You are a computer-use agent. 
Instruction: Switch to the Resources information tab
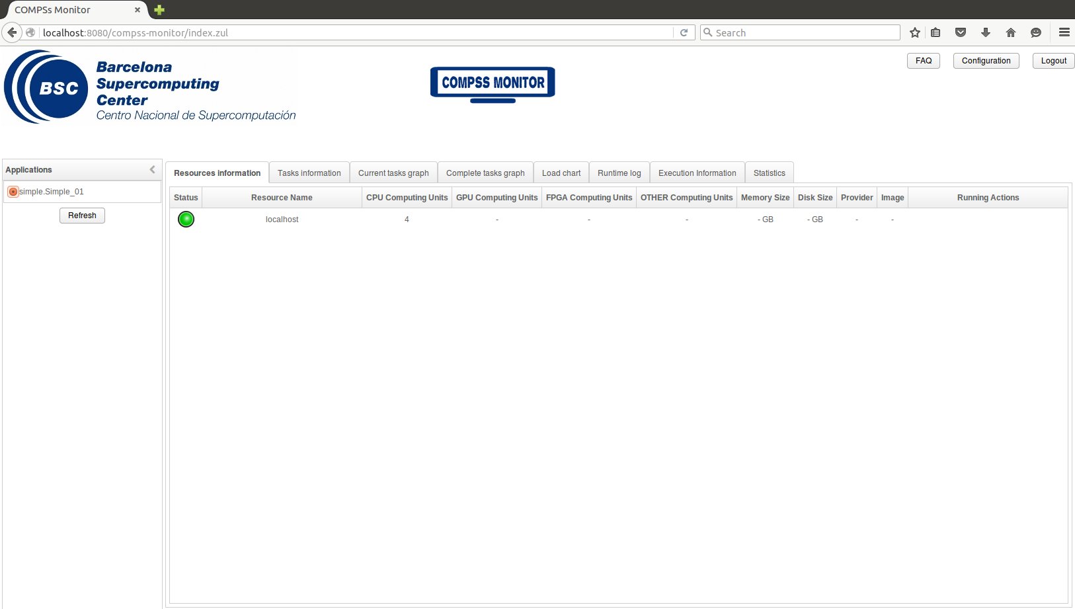[x=217, y=173]
